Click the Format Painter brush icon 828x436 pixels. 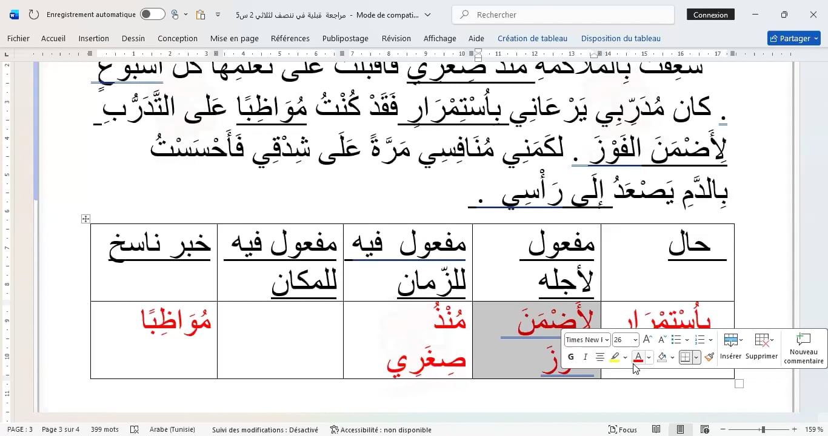pyautogui.click(x=709, y=357)
